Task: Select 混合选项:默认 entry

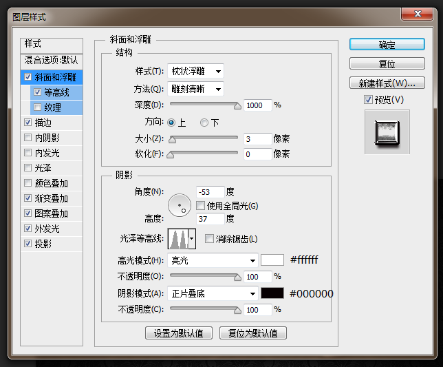Action: (x=52, y=60)
